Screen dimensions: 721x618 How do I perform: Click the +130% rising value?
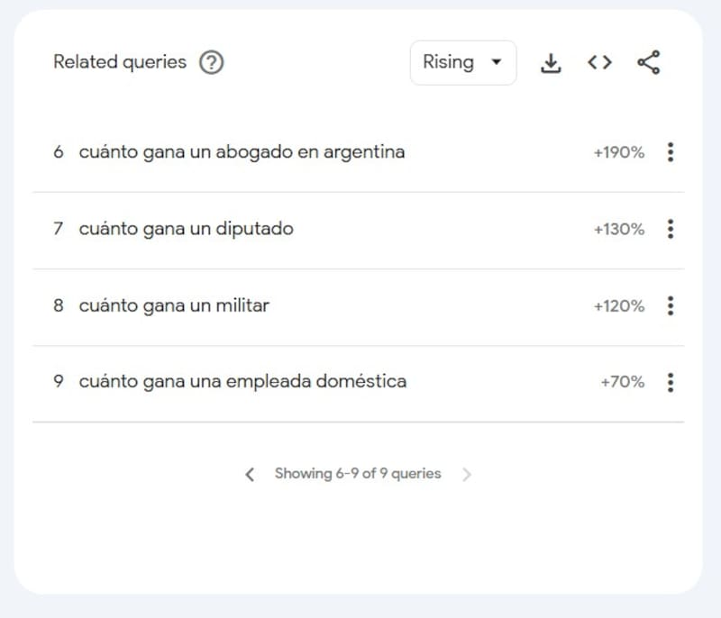pyautogui.click(x=618, y=230)
